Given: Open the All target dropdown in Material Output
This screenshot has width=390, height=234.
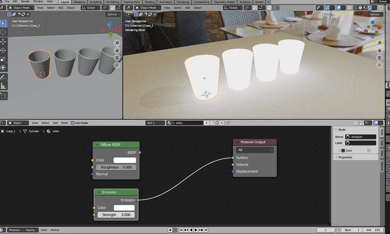Looking at the screenshot, I should [x=255, y=150].
